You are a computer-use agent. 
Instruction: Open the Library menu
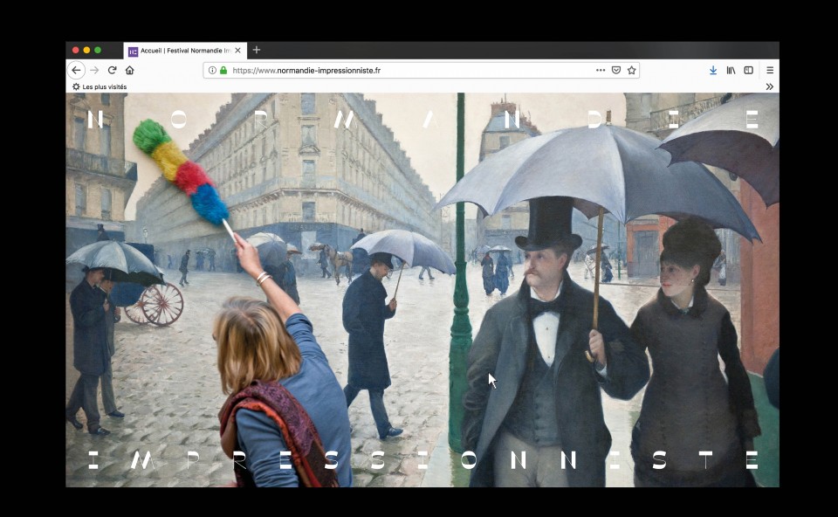pyautogui.click(x=731, y=70)
